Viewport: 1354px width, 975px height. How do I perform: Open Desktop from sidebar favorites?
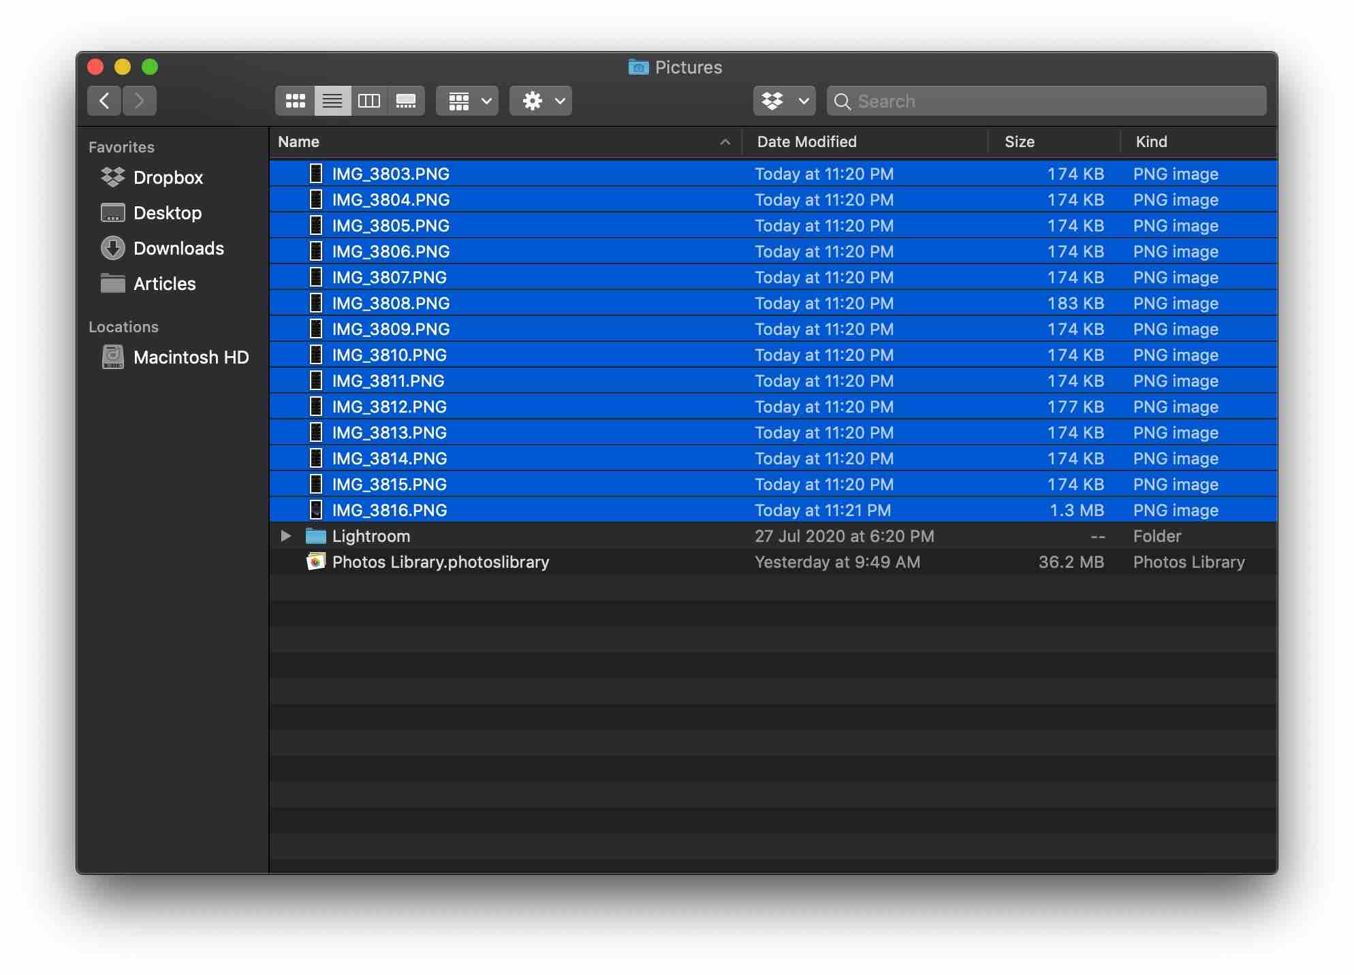(x=167, y=213)
